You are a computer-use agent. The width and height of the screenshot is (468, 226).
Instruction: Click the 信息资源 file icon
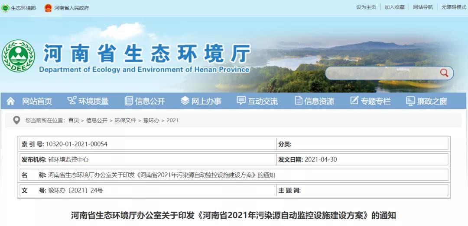point(298,101)
